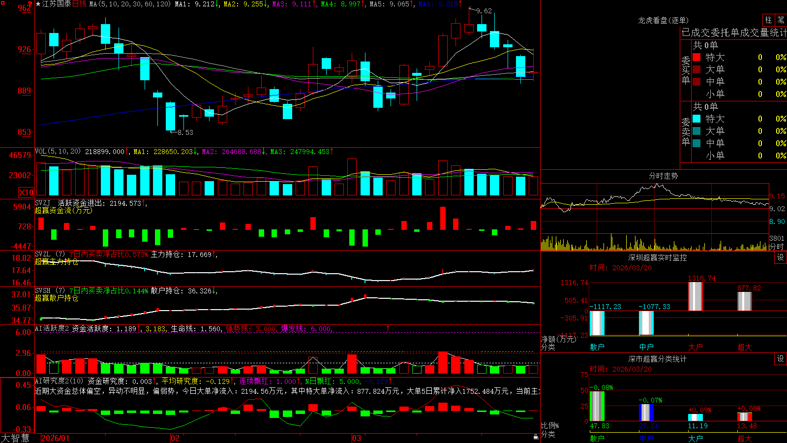The image size is (787, 443).
Task: Click the 超赢散户持仓 label
Action: pos(57,298)
